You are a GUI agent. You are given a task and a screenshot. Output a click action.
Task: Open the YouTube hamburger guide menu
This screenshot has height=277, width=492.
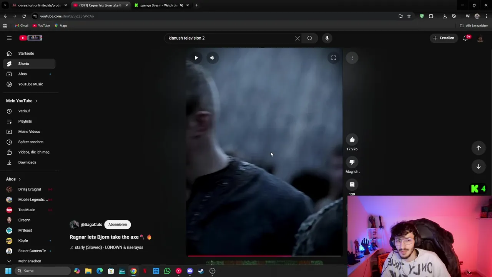click(x=9, y=38)
